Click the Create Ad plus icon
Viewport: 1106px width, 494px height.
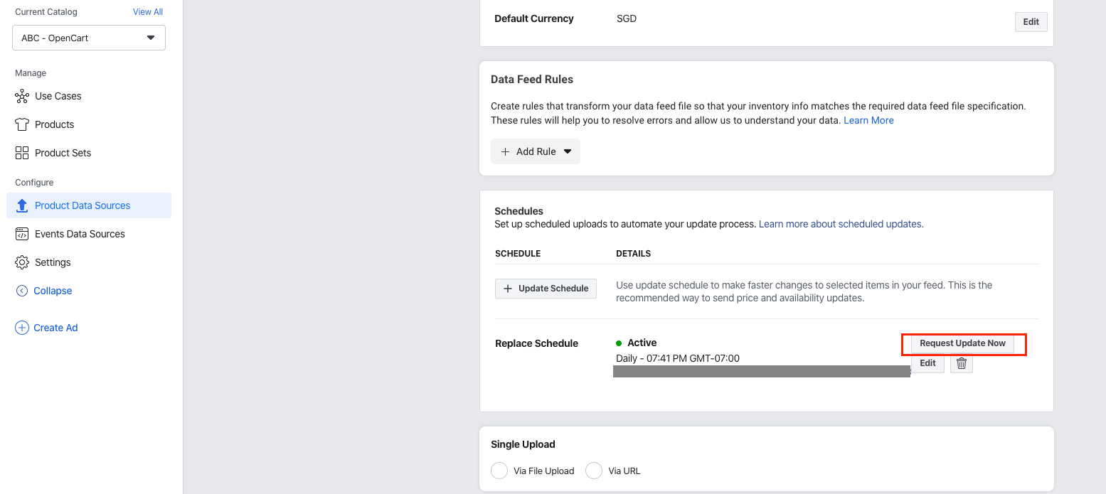21,327
